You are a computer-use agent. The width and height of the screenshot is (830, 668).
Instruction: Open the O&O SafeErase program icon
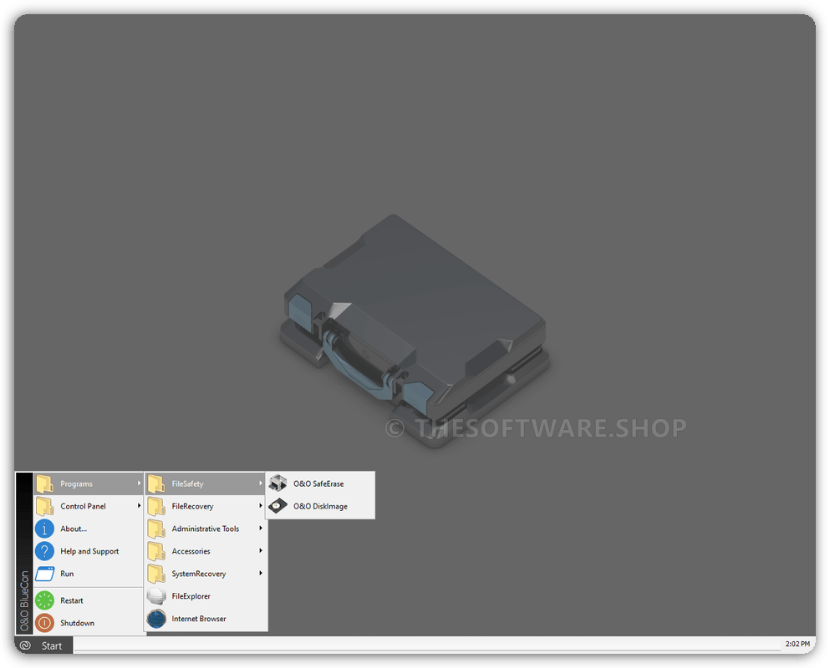(x=278, y=483)
